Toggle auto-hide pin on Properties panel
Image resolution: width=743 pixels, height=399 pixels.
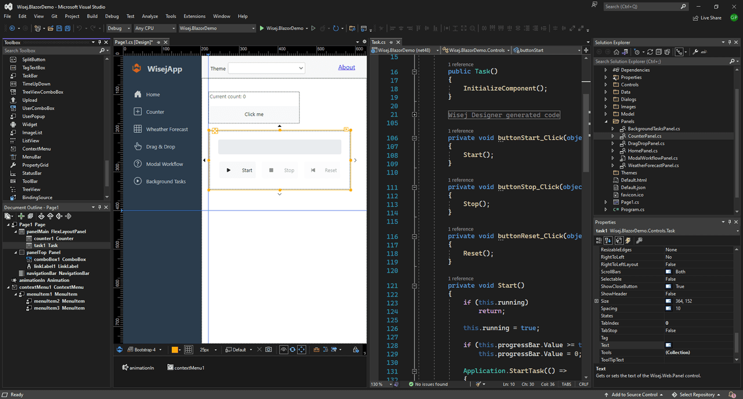point(730,222)
